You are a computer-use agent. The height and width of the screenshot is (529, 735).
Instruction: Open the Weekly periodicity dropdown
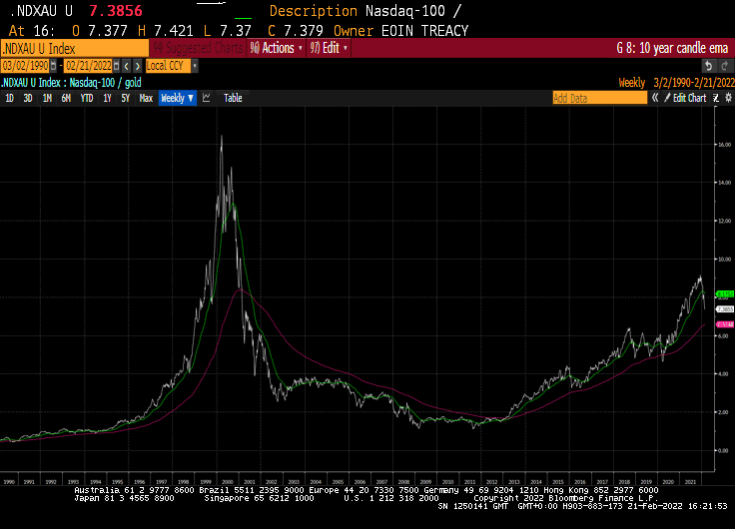[x=177, y=98]
